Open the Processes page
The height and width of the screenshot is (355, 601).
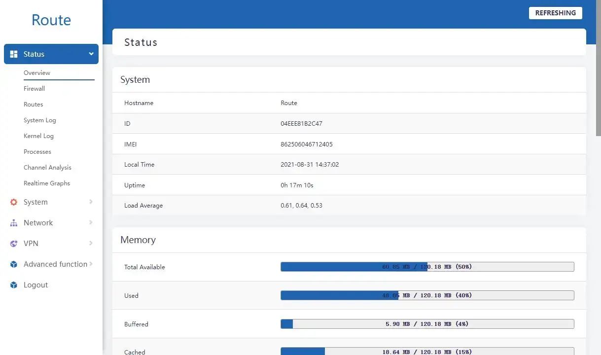pyautogui.click(x=37, y=152)
